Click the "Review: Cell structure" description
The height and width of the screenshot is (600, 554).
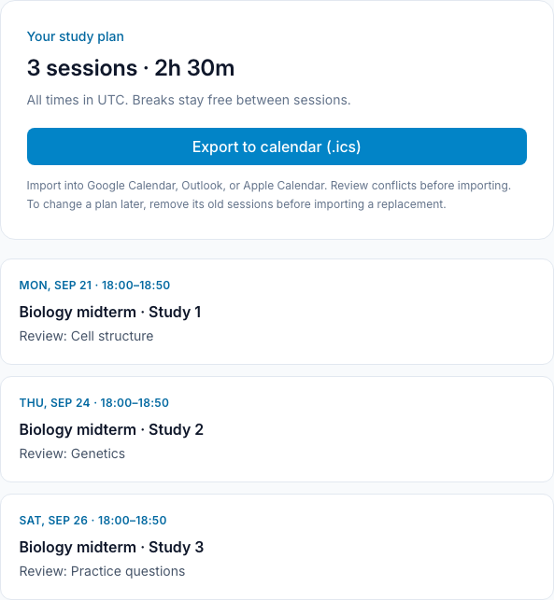tap(87, 336)
